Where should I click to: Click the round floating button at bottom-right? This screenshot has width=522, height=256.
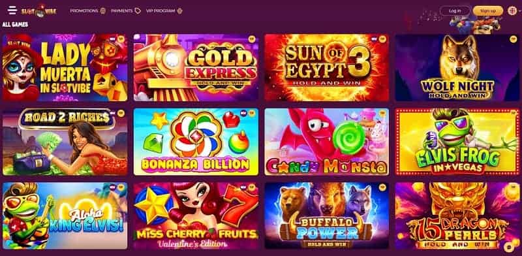coord(508,247)
